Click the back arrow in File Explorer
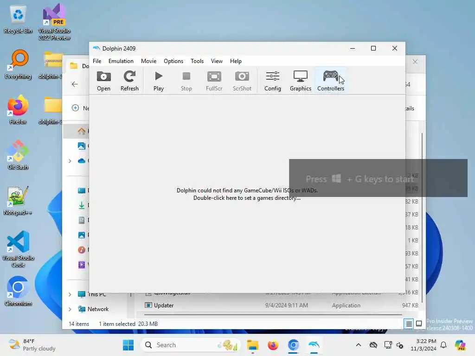This screenshot has height=356, width=475. click(x=75, y=84)
